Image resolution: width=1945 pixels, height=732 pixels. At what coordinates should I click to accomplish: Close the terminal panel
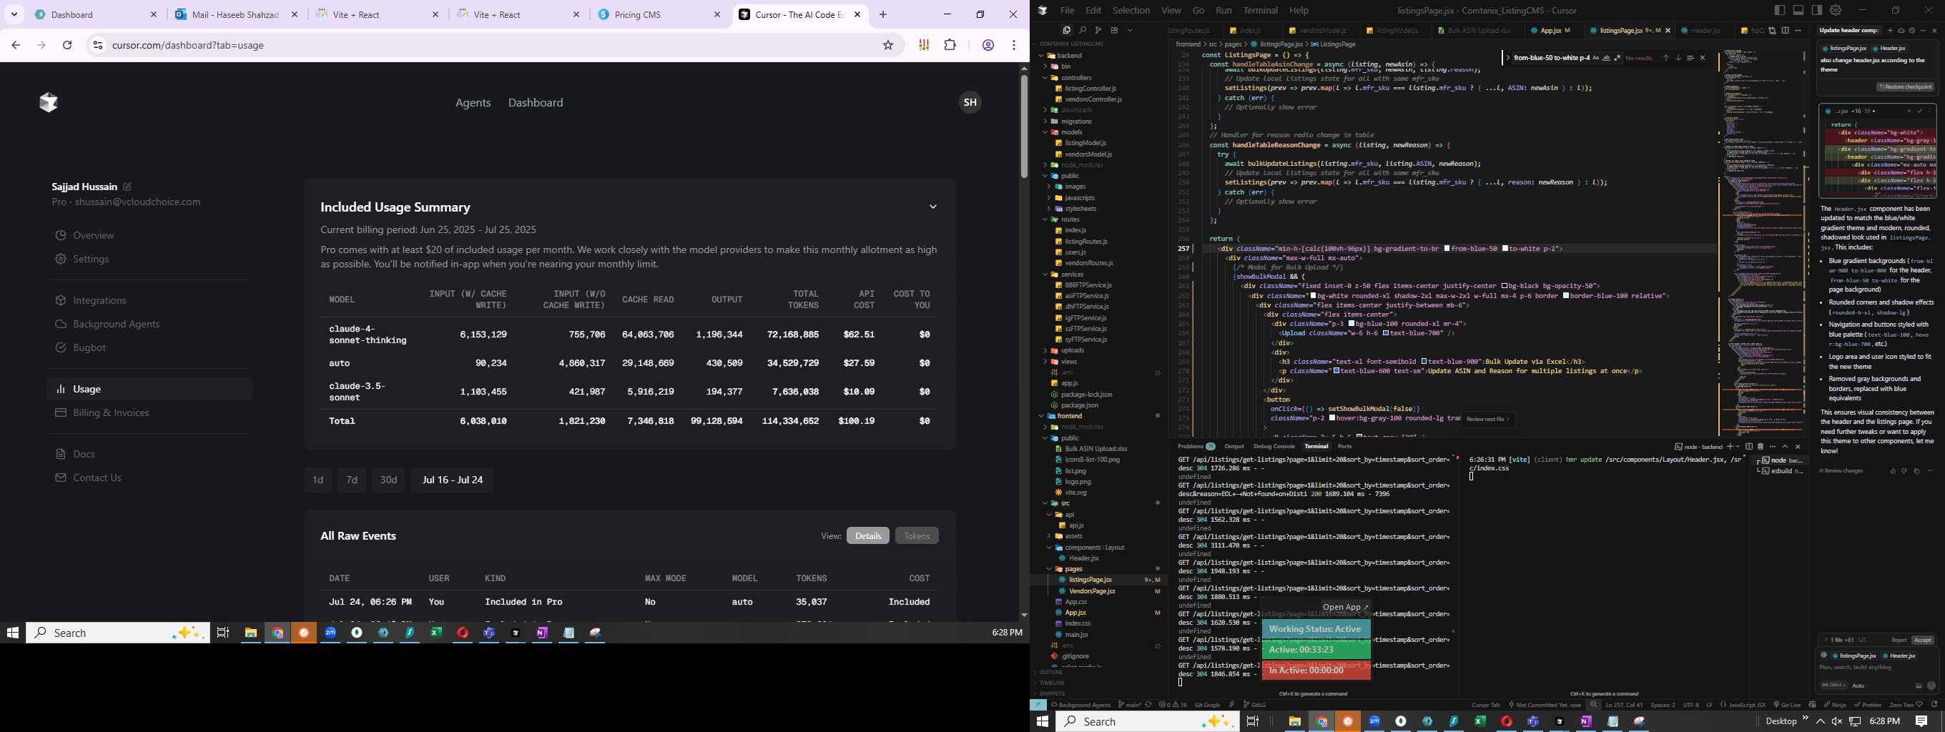(1798, 447)
